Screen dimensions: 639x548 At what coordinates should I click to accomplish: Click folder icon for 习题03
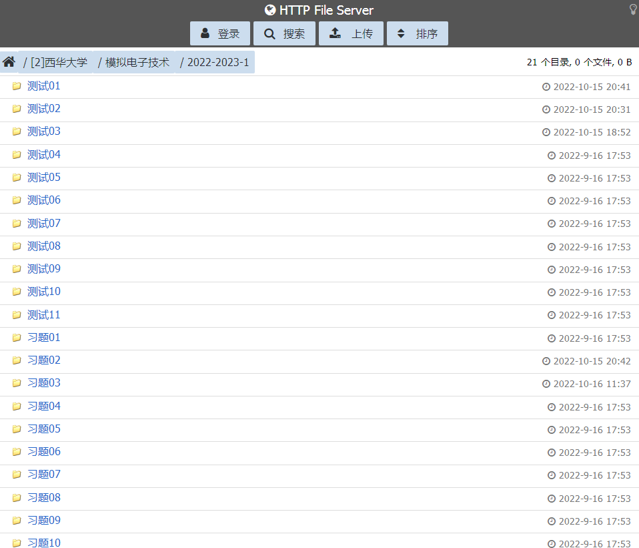[x=17, y=383]
